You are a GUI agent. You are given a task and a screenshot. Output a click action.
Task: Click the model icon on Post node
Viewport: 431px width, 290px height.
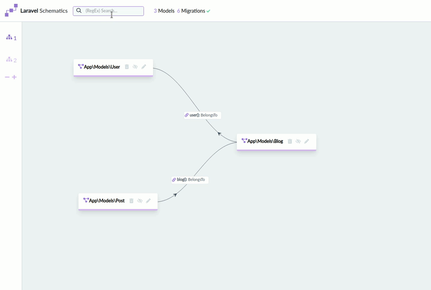click(x=86, y=200)
